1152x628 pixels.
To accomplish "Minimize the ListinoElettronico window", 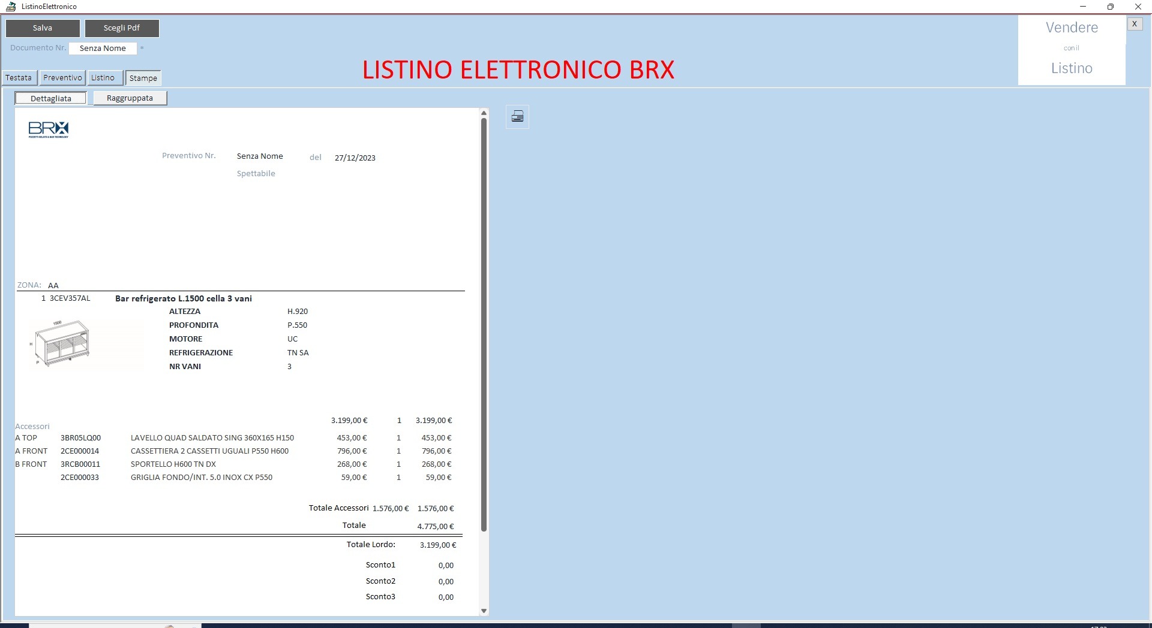I will [1083, 7].
